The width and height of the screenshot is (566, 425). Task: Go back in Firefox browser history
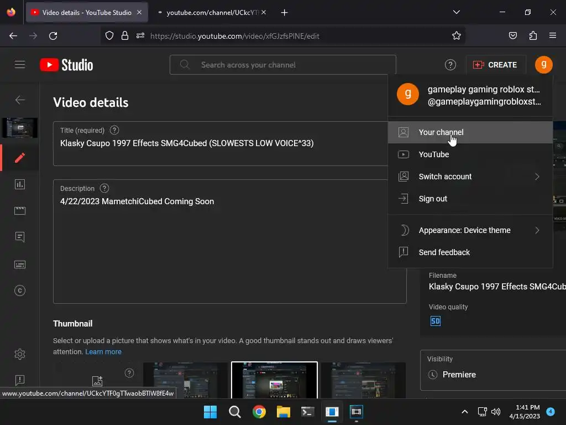13,36
